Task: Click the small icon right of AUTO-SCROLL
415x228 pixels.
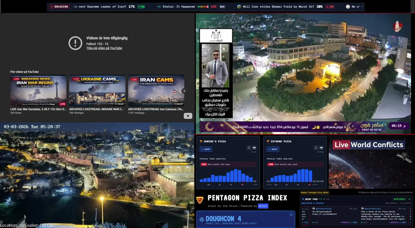Action: pyautogui.click(x=409, y=199)
